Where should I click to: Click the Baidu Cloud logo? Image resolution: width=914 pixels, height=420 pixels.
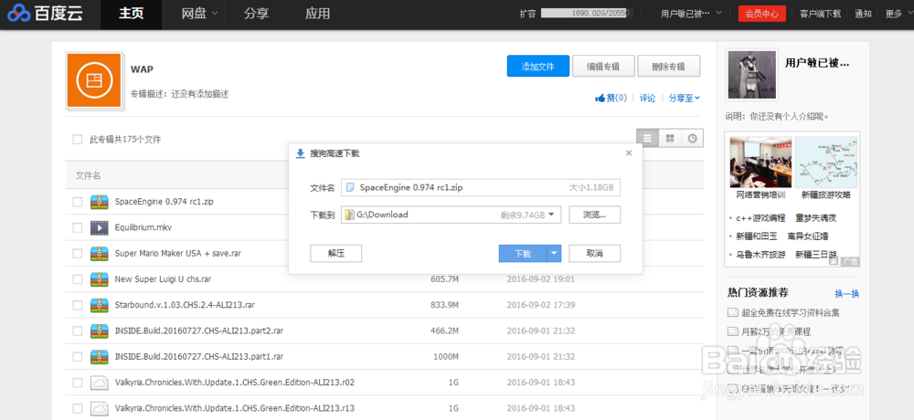[x=45, y=14]
